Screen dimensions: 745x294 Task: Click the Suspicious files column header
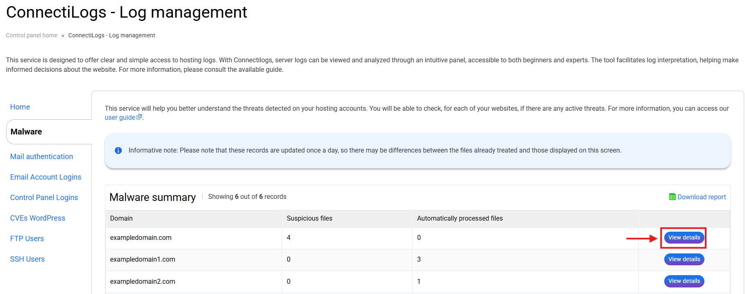310,219
